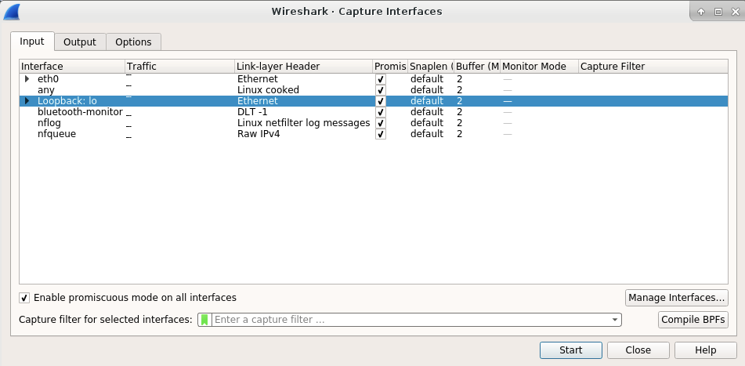Click the Link-layer Header column header
Image resolution: width=745 pixels, height=366 pixels.
303,66
